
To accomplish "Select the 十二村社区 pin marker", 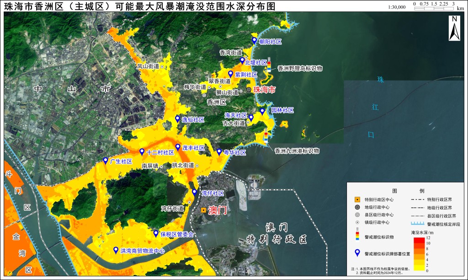I will click(x=142, y=152).
